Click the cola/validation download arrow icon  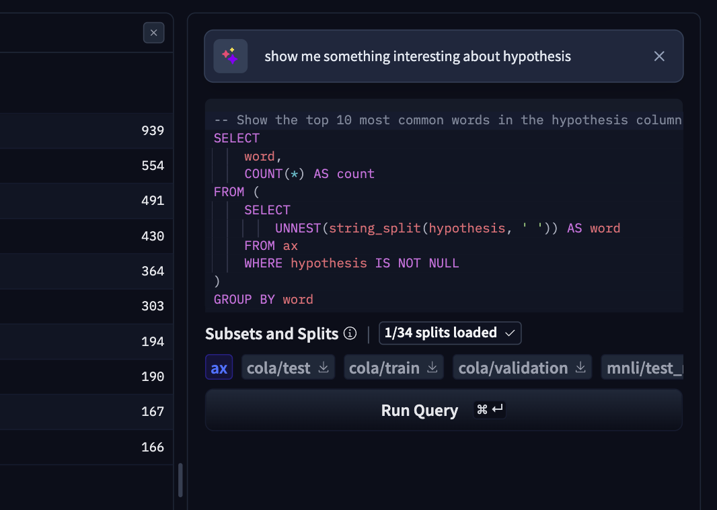click(x=581, y=368)
